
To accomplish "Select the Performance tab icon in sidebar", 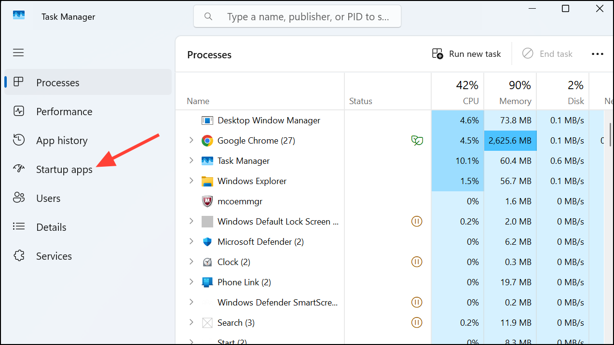I will point(18,111).
